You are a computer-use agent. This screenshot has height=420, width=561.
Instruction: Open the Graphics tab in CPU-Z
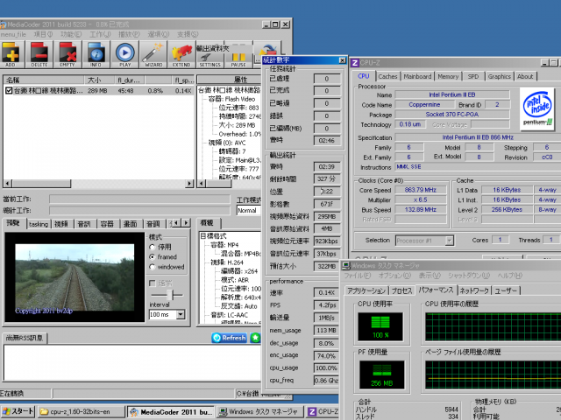pos(499,76)
